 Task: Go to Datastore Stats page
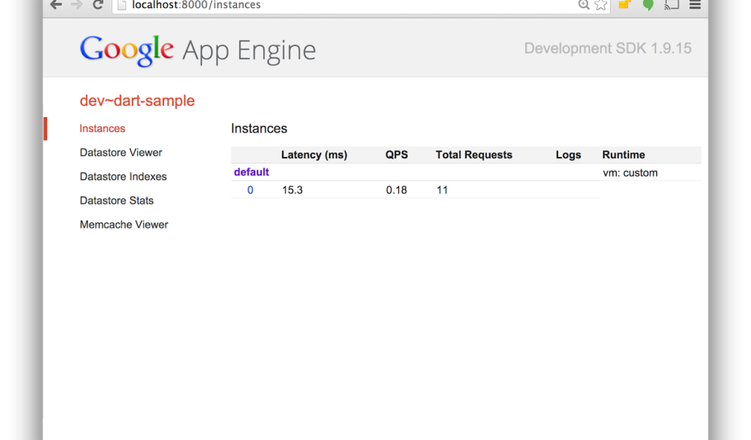(x=117, y=200)
